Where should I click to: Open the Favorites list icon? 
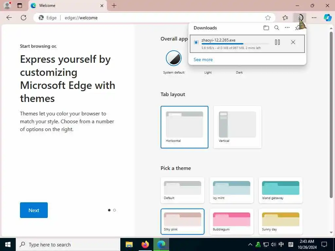coord(285,18)
